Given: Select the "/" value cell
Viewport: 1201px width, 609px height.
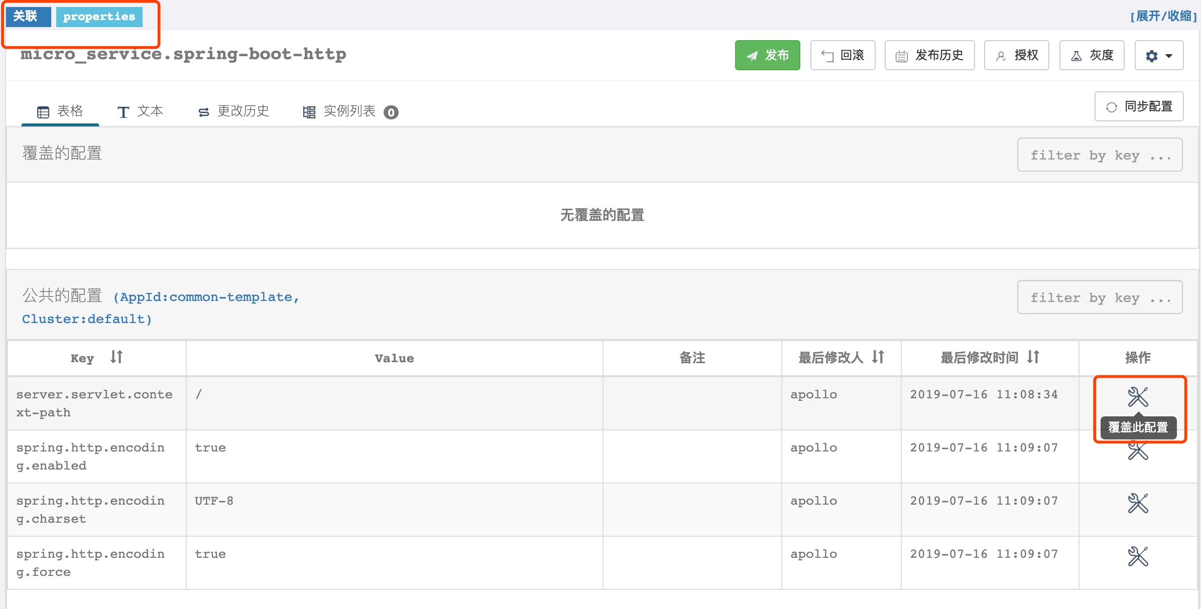Looking at the screenshot, I should [395, 403].
